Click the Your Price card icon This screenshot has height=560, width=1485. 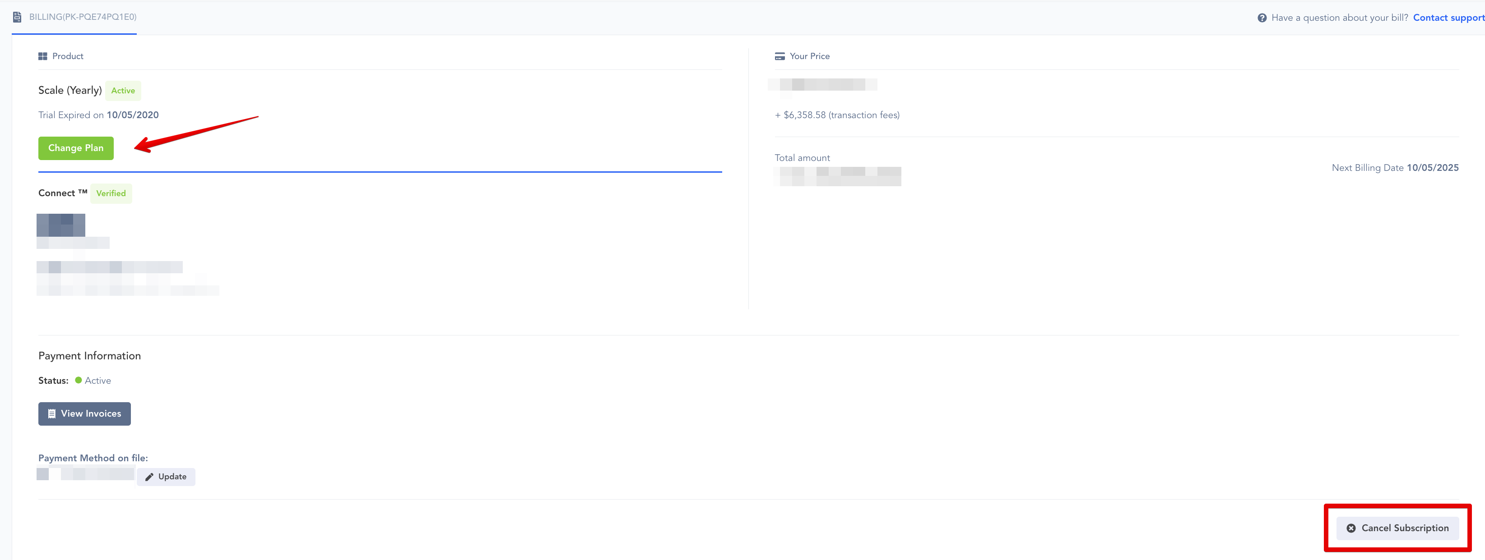[x=780, y=56]
